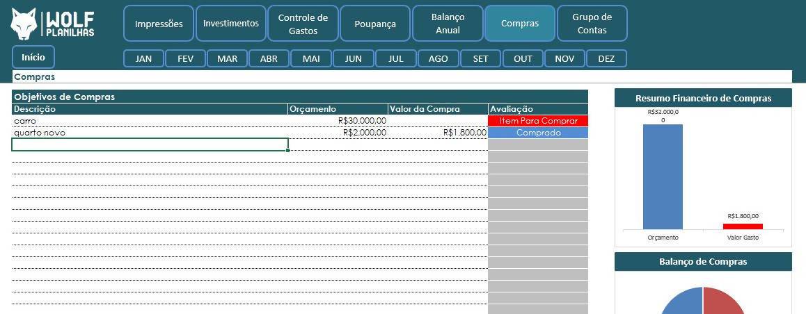Viewport: 806px width, 314px height.
Task: Select the AGO month button
Action: [x=438, y=58]
